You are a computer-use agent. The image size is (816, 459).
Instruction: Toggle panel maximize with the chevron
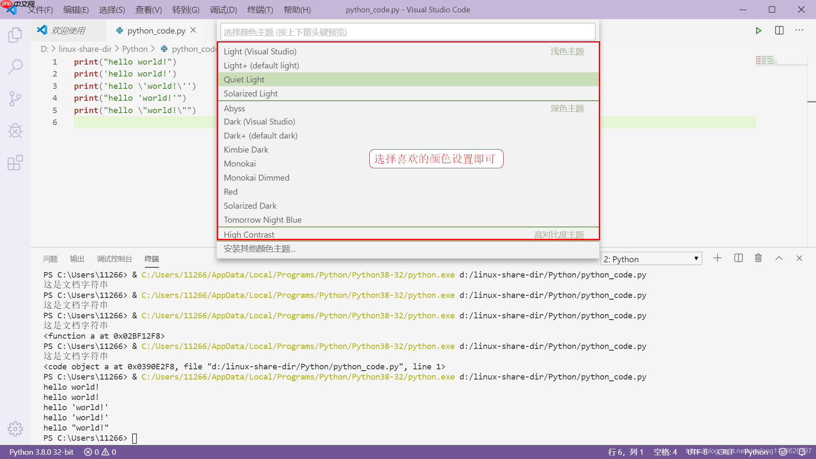tap(779, 258)
